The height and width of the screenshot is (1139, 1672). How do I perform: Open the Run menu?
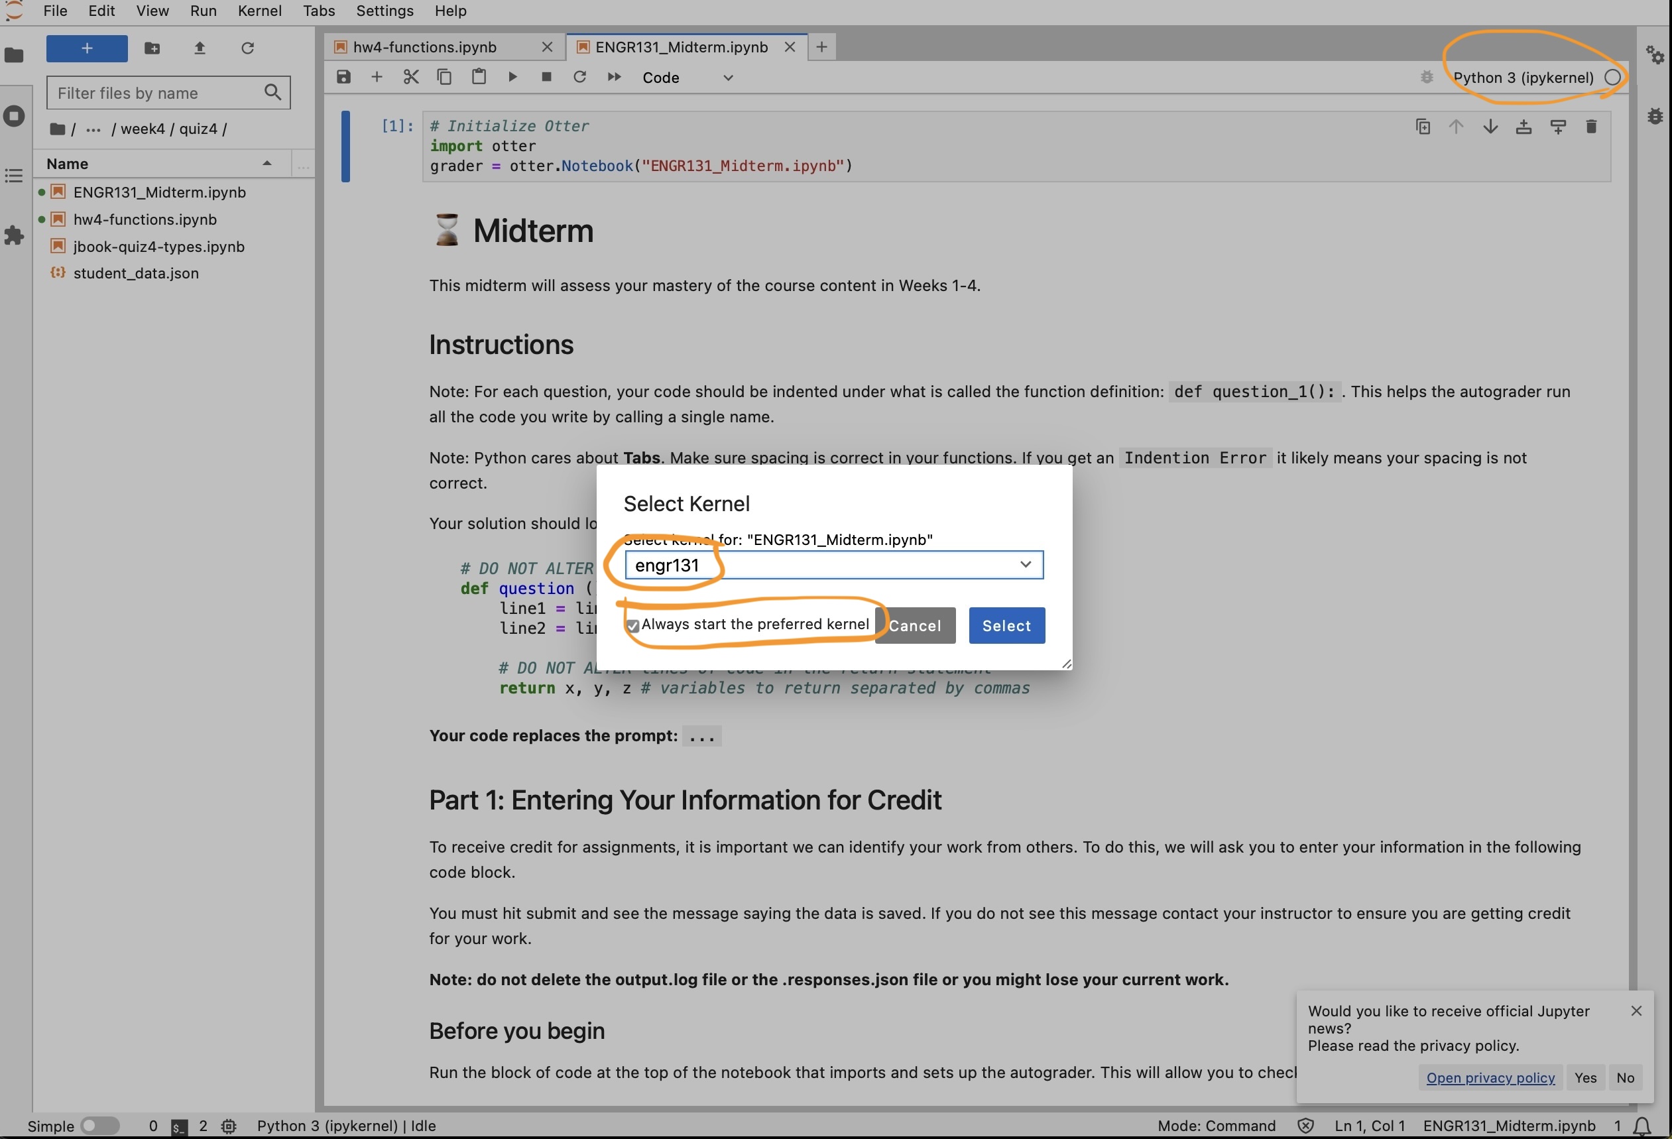[x=204, y=11]
